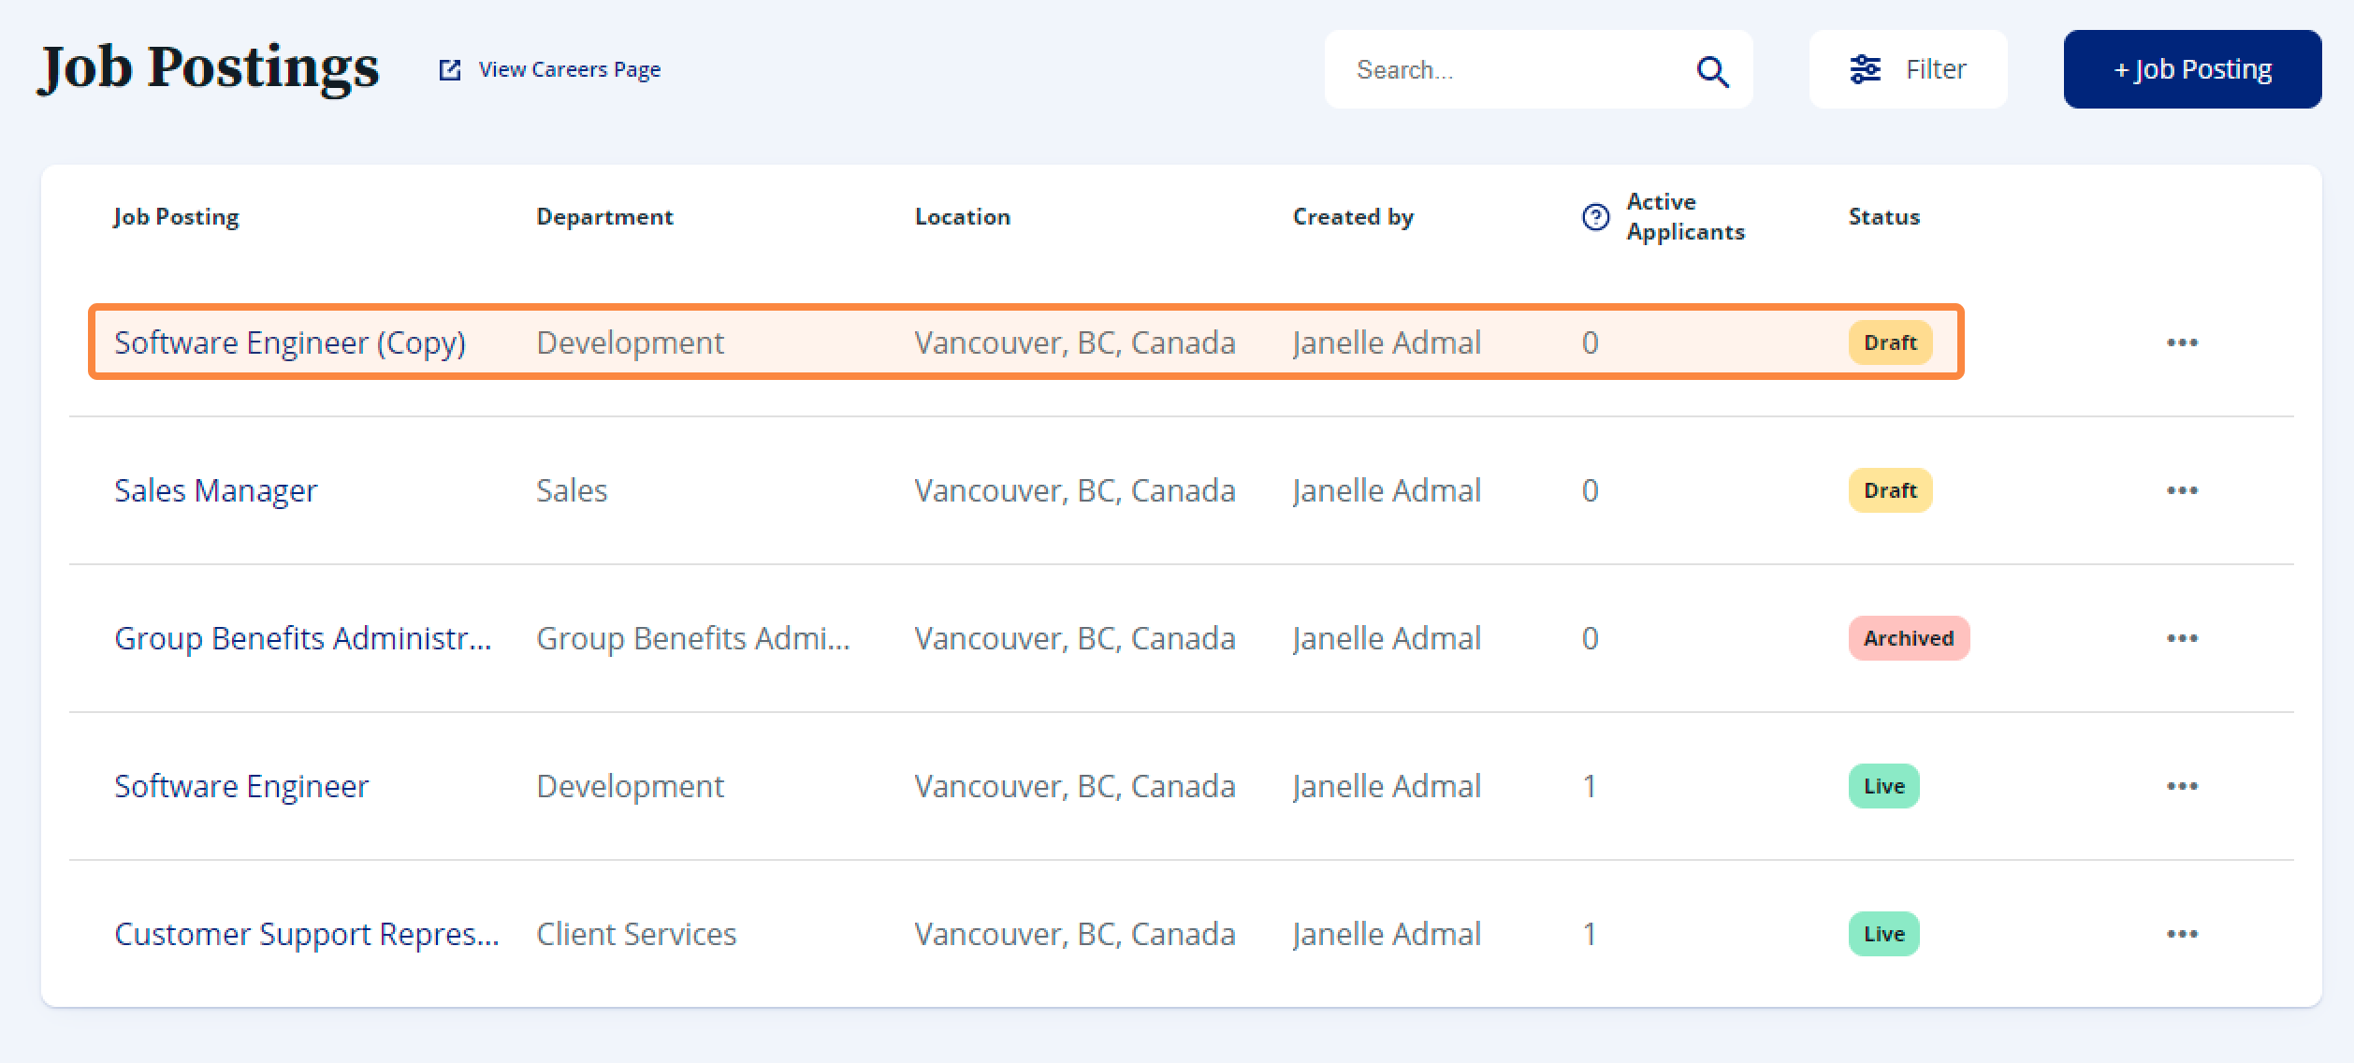Click the Sales department cell
This screenshot has height=1063, width=2354.
click(x=572, y=490)
